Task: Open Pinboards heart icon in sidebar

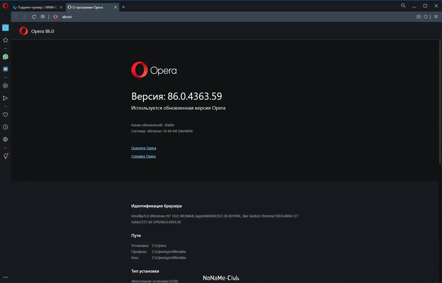Action: pyautogui.click(x=5, y=115)
